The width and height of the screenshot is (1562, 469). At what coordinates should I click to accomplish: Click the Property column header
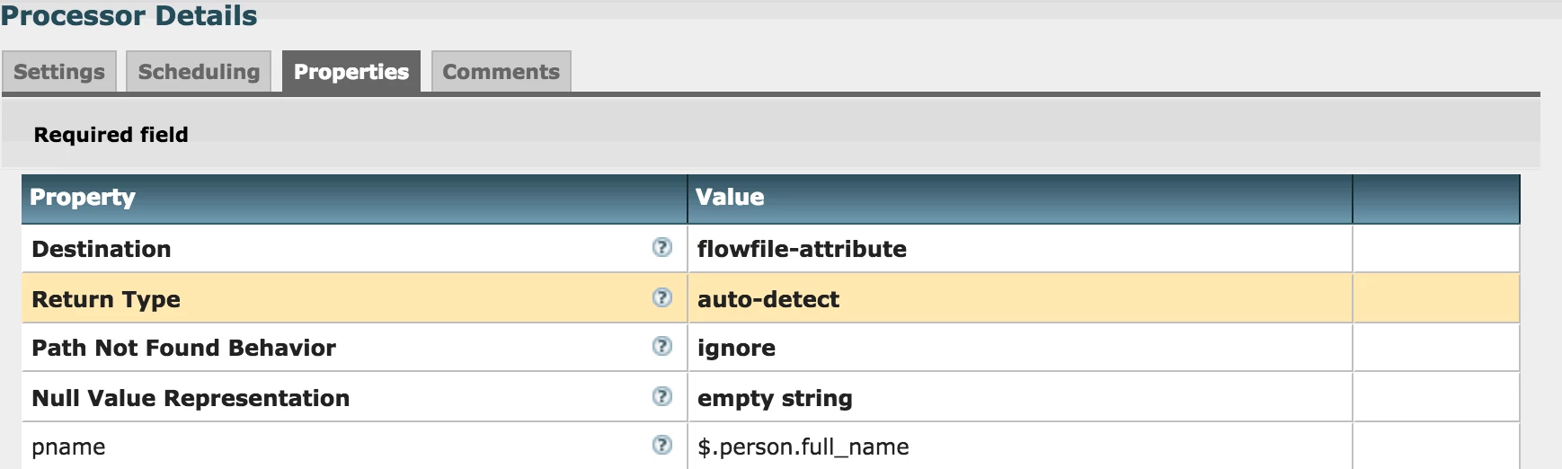coord(354,199)
